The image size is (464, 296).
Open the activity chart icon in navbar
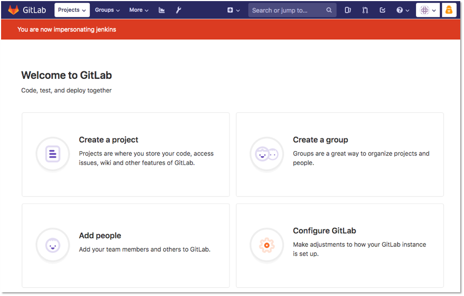coord(162,10)
